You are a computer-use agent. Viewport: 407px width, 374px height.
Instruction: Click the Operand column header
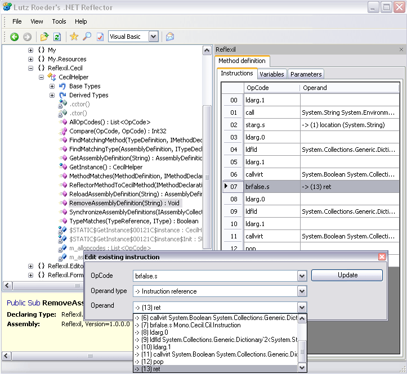pos(350,88)
